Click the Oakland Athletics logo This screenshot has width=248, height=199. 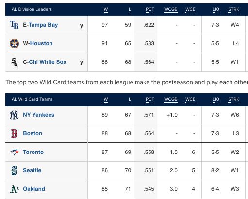click(x=15, y=189)
